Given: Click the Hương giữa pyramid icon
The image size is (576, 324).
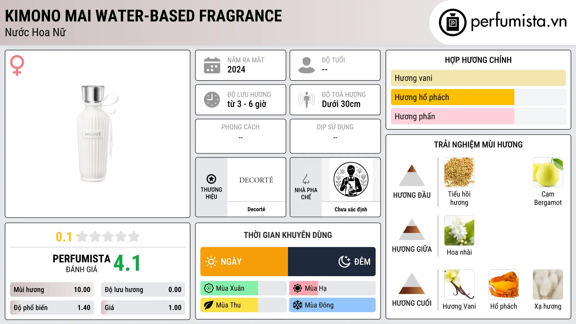Looking at the screenshot, I should click(x=412, y=229).
